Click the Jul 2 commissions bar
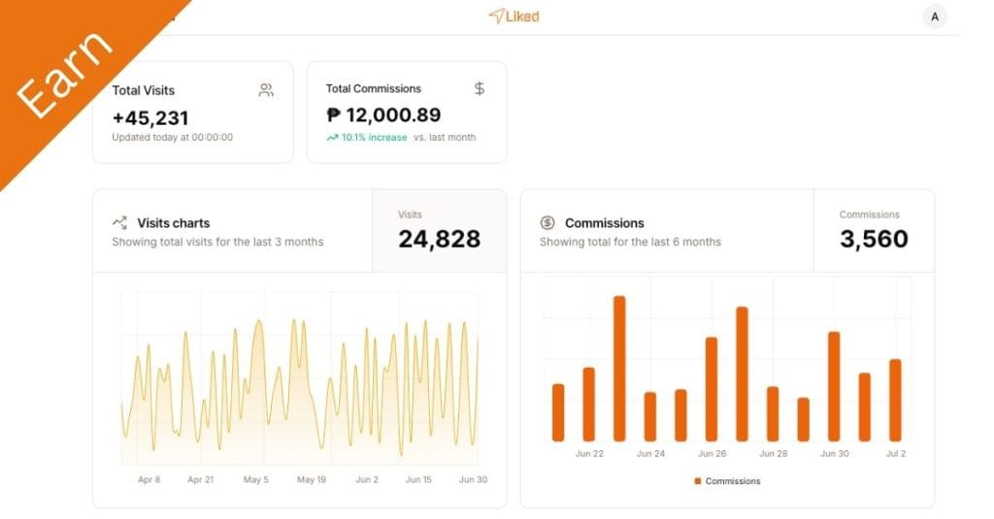This screenshot has height=519, width=994. [895, 400]
